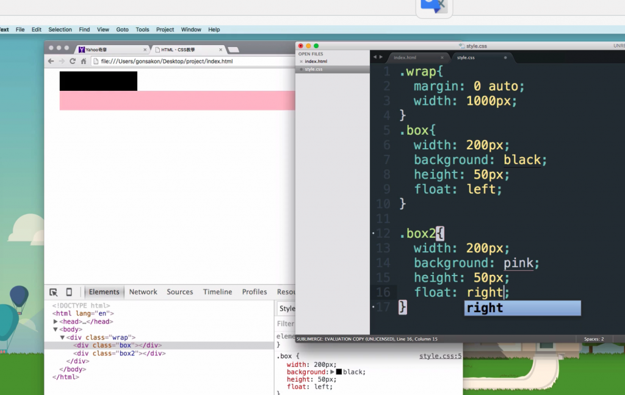Switch to index.html tab in Sublime
Viewport: 625px width, 395px height.
pyautogui.click(x=405, y=57)
